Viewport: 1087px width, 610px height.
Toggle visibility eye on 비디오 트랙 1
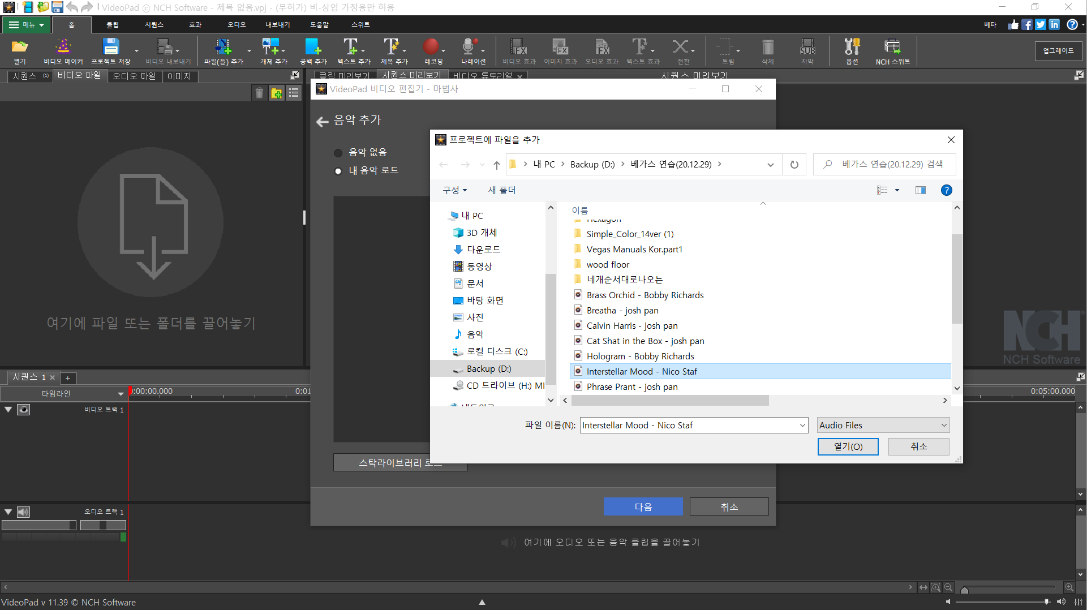click(x=23, y=410)
